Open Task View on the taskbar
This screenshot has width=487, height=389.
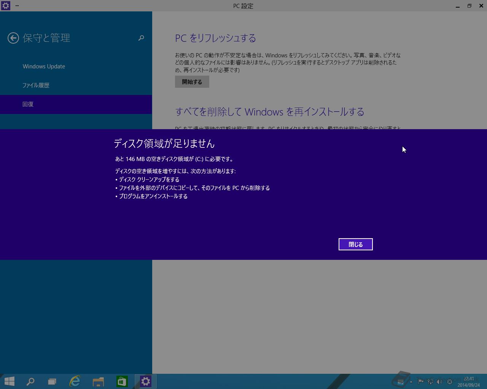click(52, 381)
